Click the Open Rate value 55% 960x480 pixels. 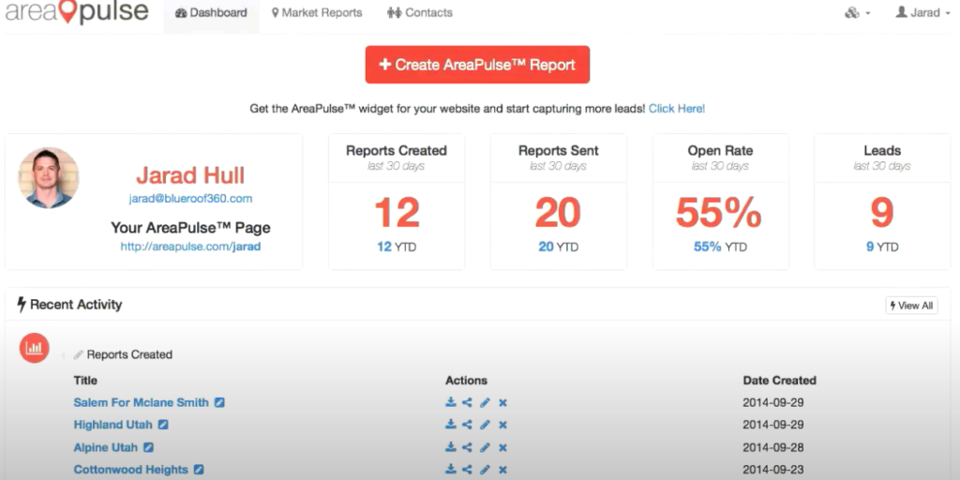[719, 213]
